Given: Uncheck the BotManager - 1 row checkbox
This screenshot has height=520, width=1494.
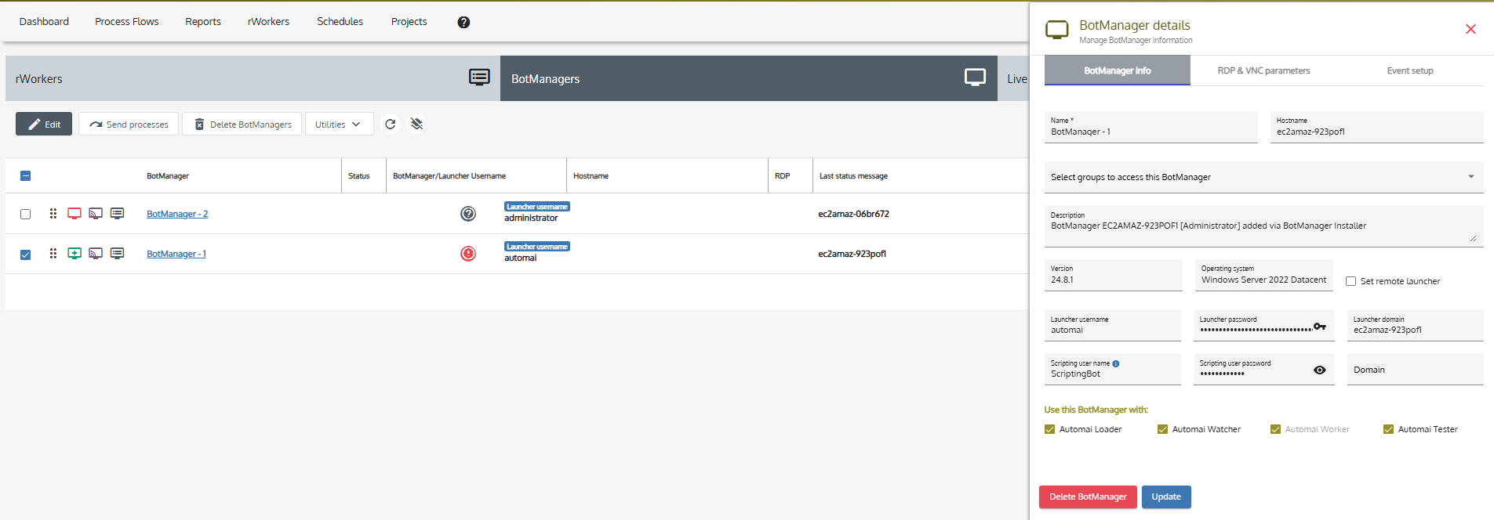Looking at the screenshot, I should point(25,254).
